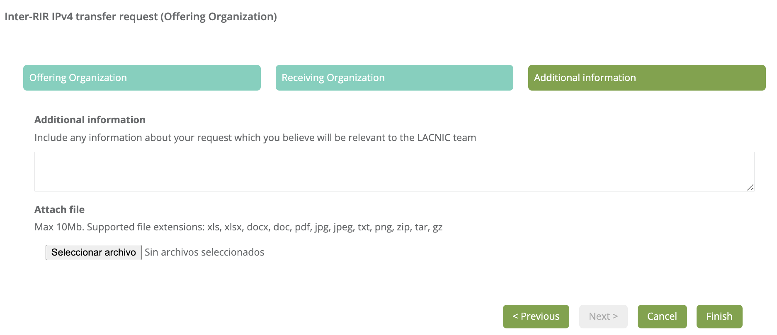Click the Additional information section heading
Viewport: 777px width, 335px height.
coord(90,120)
